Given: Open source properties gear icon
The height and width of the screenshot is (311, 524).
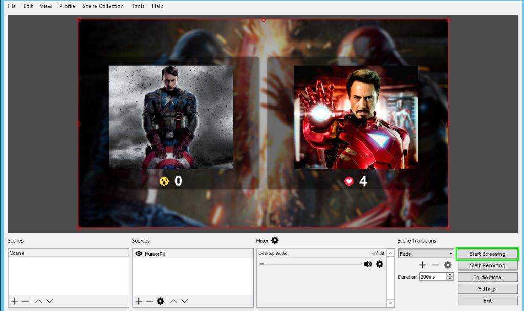Looking at the screenshot, I should 160,301.
